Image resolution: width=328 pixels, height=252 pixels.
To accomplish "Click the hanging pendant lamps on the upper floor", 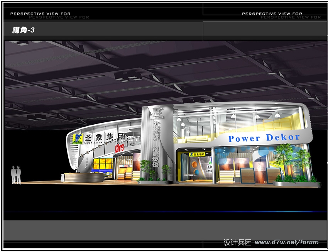I will coord(256,115).
